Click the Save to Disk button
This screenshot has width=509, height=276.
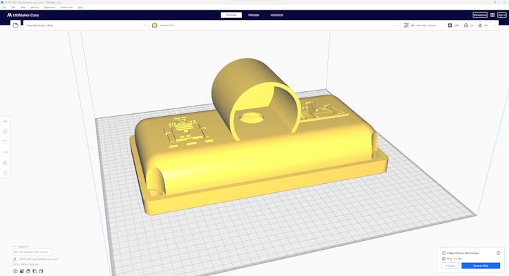[480, 266]
